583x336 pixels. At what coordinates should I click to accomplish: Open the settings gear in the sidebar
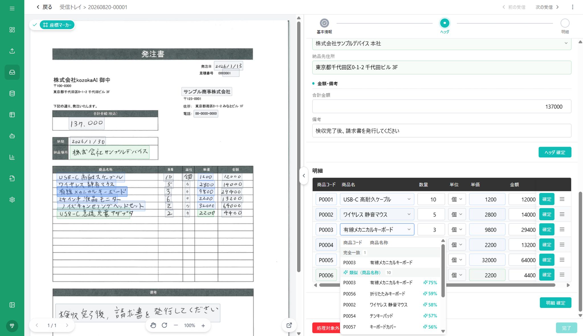12,200
